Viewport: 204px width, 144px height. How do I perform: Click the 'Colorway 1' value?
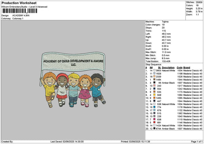(x=18, y=19)
